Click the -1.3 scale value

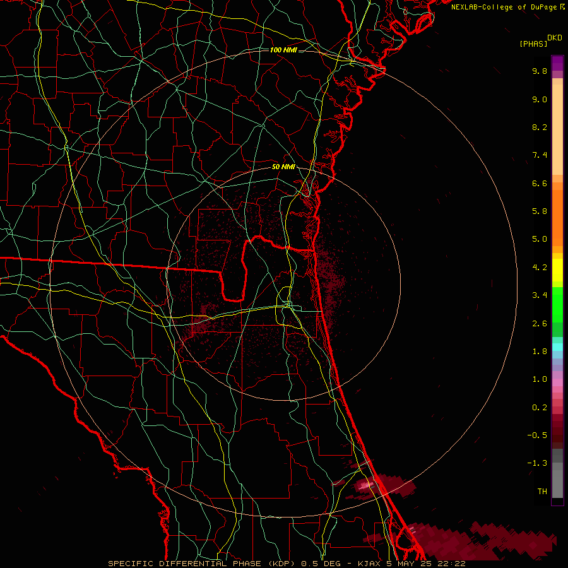(x=537, y=464)
